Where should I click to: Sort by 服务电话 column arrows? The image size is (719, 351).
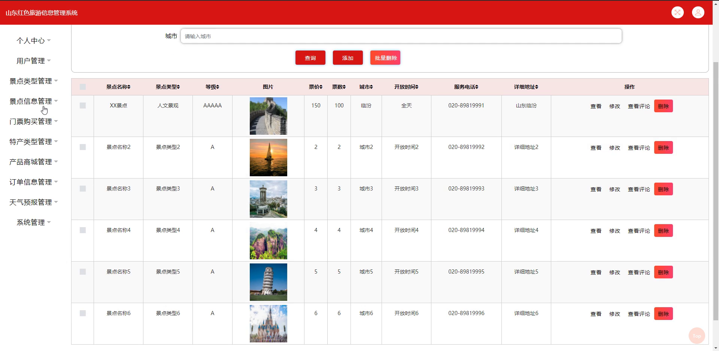click(477, 87)
